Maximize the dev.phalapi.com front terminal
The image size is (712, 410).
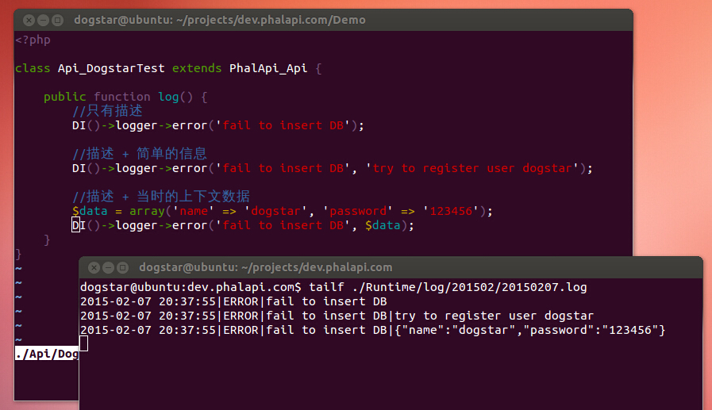122,267
